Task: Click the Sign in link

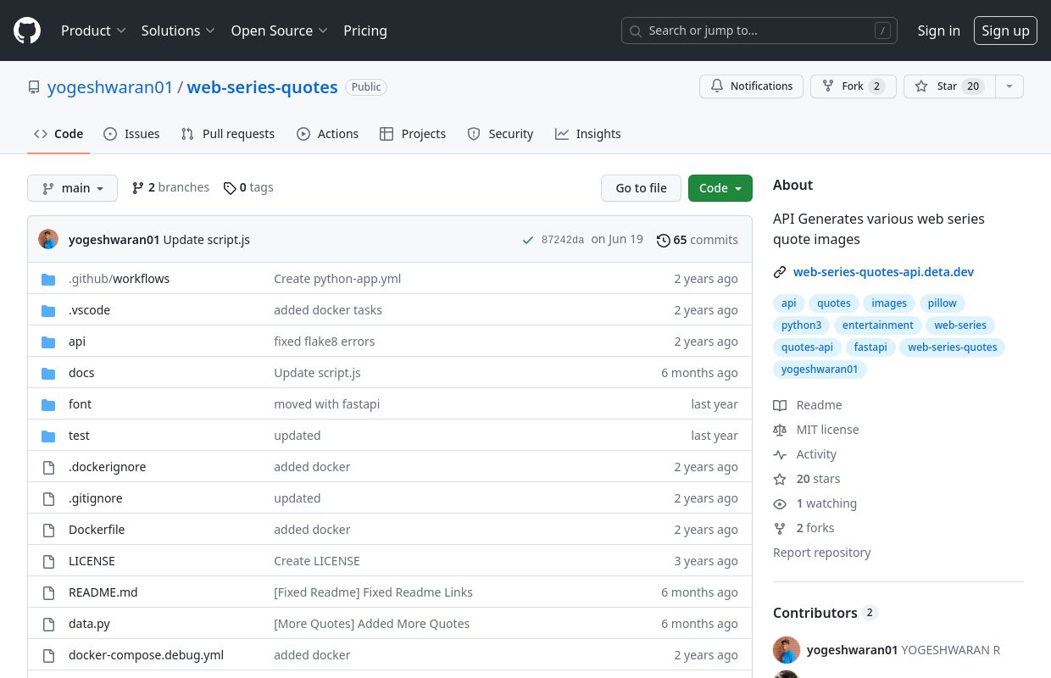Action: pyautogui.click(x=938, y=31)
